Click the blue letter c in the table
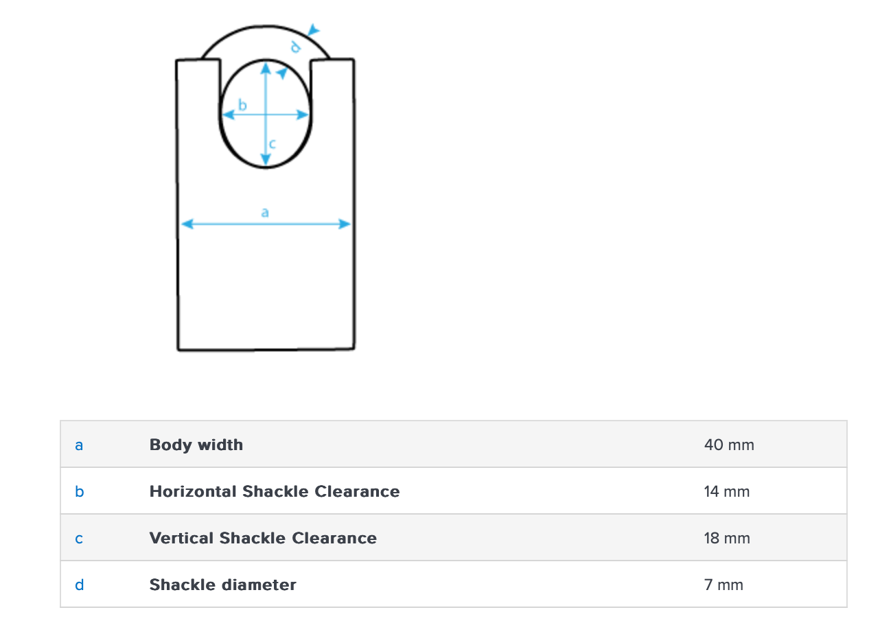869x623 pixels. point(79,539)
